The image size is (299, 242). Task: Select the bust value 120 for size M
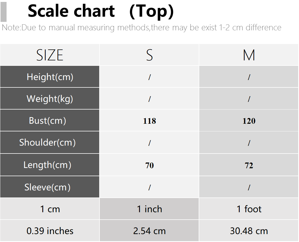(249, 121)
